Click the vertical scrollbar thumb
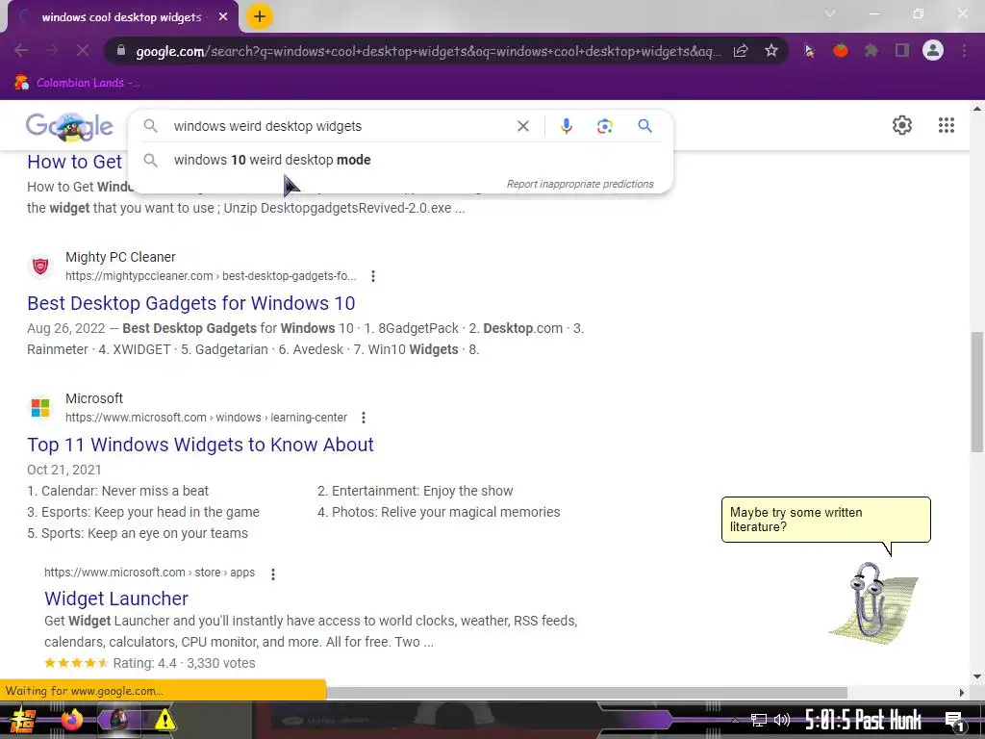 [x=977, y=392]
